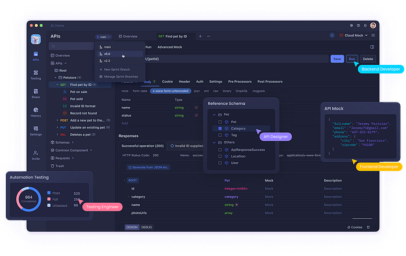
Task: Select the form-data body type
Action: point(140,91)
